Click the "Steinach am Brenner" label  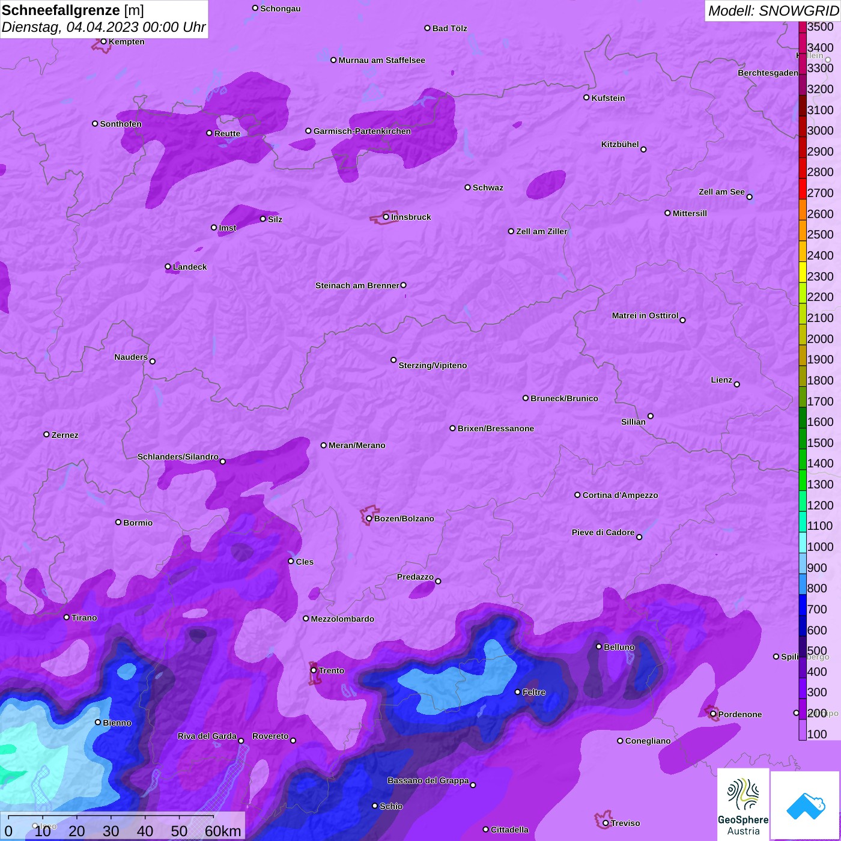357,285
